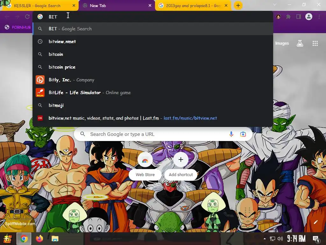This screenshot has width=326, height=245.
Task: Open Search Labs flask icon
Action: (300, 43)
